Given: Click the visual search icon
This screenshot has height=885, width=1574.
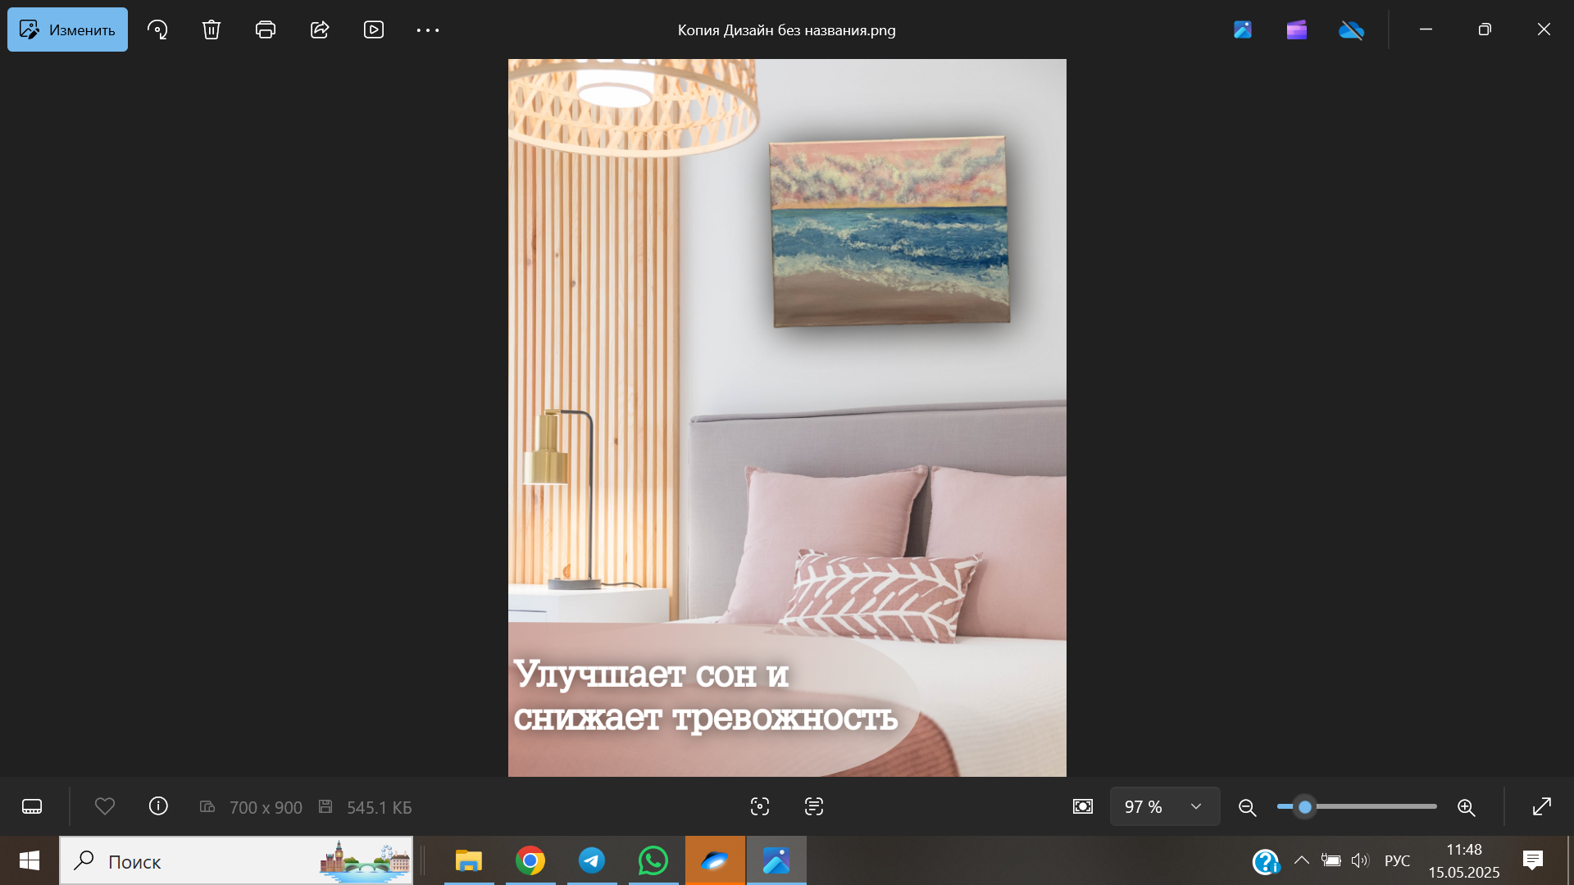Looking at the screenshot, I should point(760,807).
